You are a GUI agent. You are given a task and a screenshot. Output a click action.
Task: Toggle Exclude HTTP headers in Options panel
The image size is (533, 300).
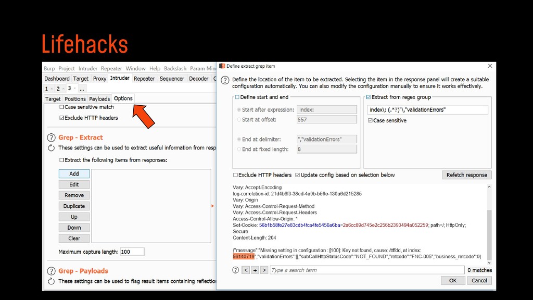pyautogui.click(x=61, y=118)
